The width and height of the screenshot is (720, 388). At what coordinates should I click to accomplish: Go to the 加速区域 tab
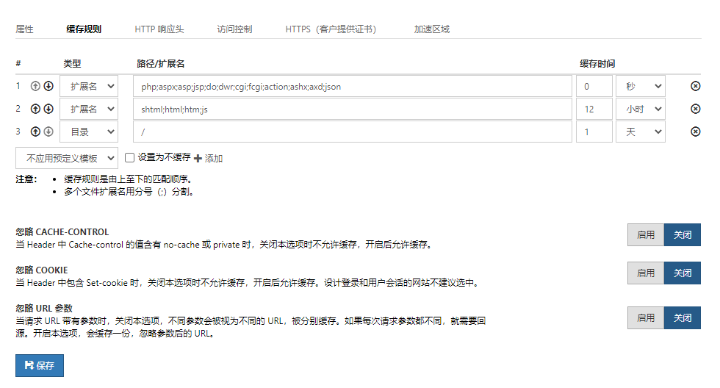pyautogui.click(x=431, y=29)
